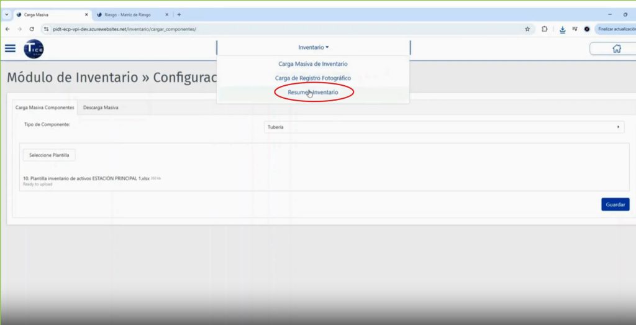This screenshot has height=325, width=636.
Task: Open the browser extensions puzzle icon
Action: tap(545, 29)
